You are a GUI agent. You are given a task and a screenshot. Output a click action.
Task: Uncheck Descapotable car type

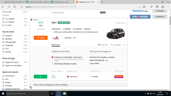3,42
